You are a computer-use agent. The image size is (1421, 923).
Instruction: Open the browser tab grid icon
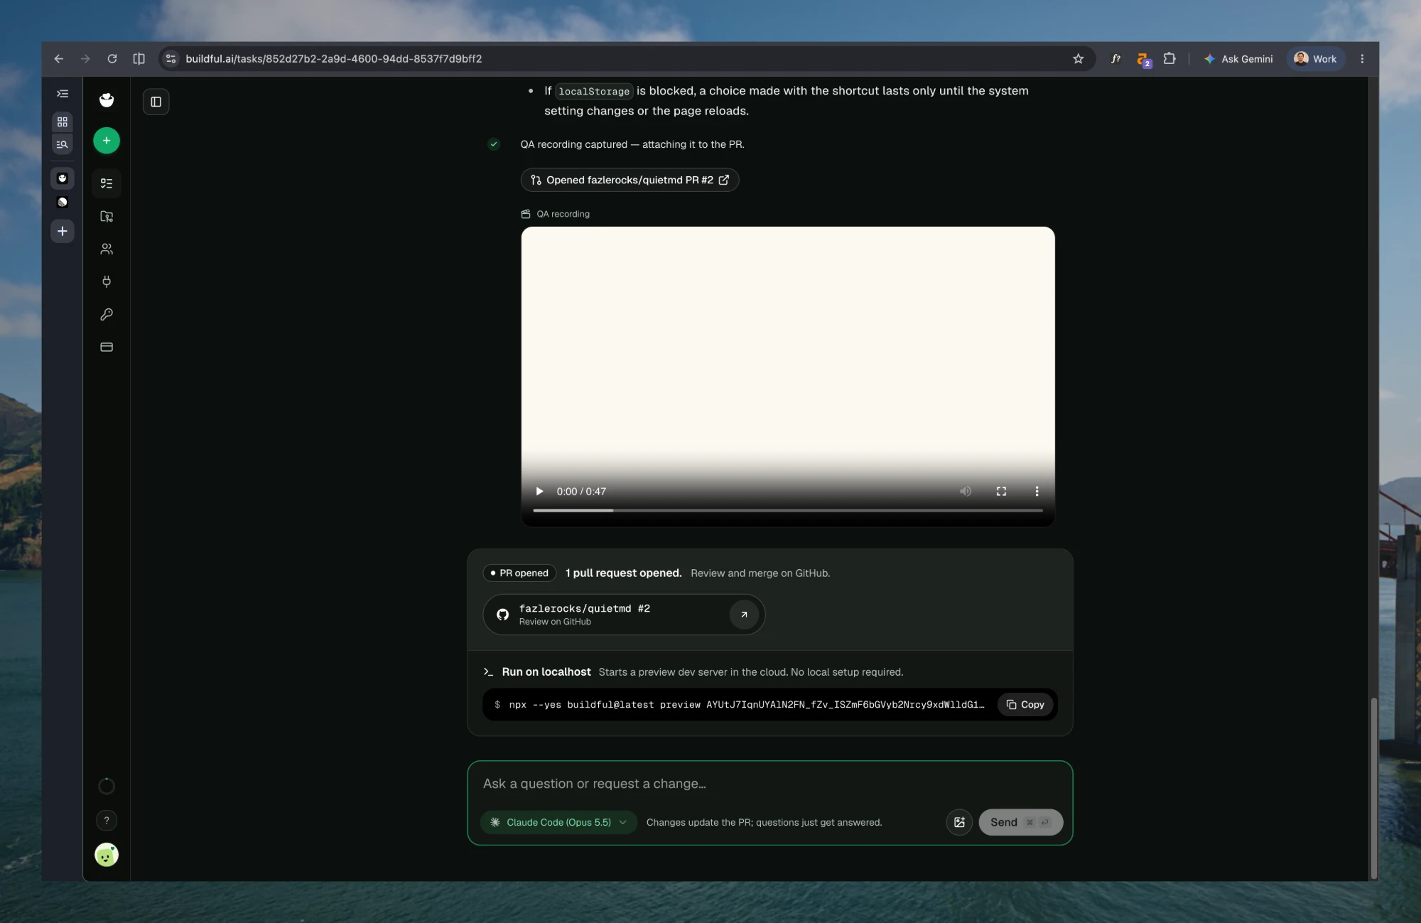[63, 122]
